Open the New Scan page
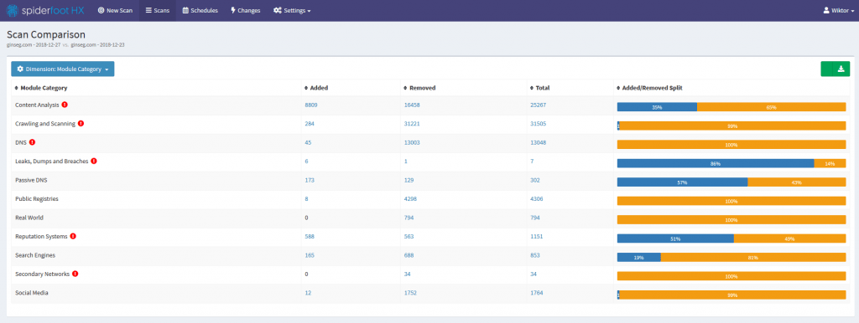 tap(115, 10)
